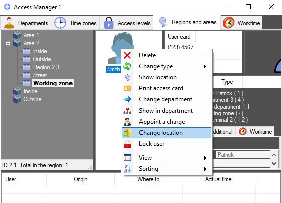Click the Print access card icon
Viewport: 282px width, 203px height.
[x=127, y=88]
